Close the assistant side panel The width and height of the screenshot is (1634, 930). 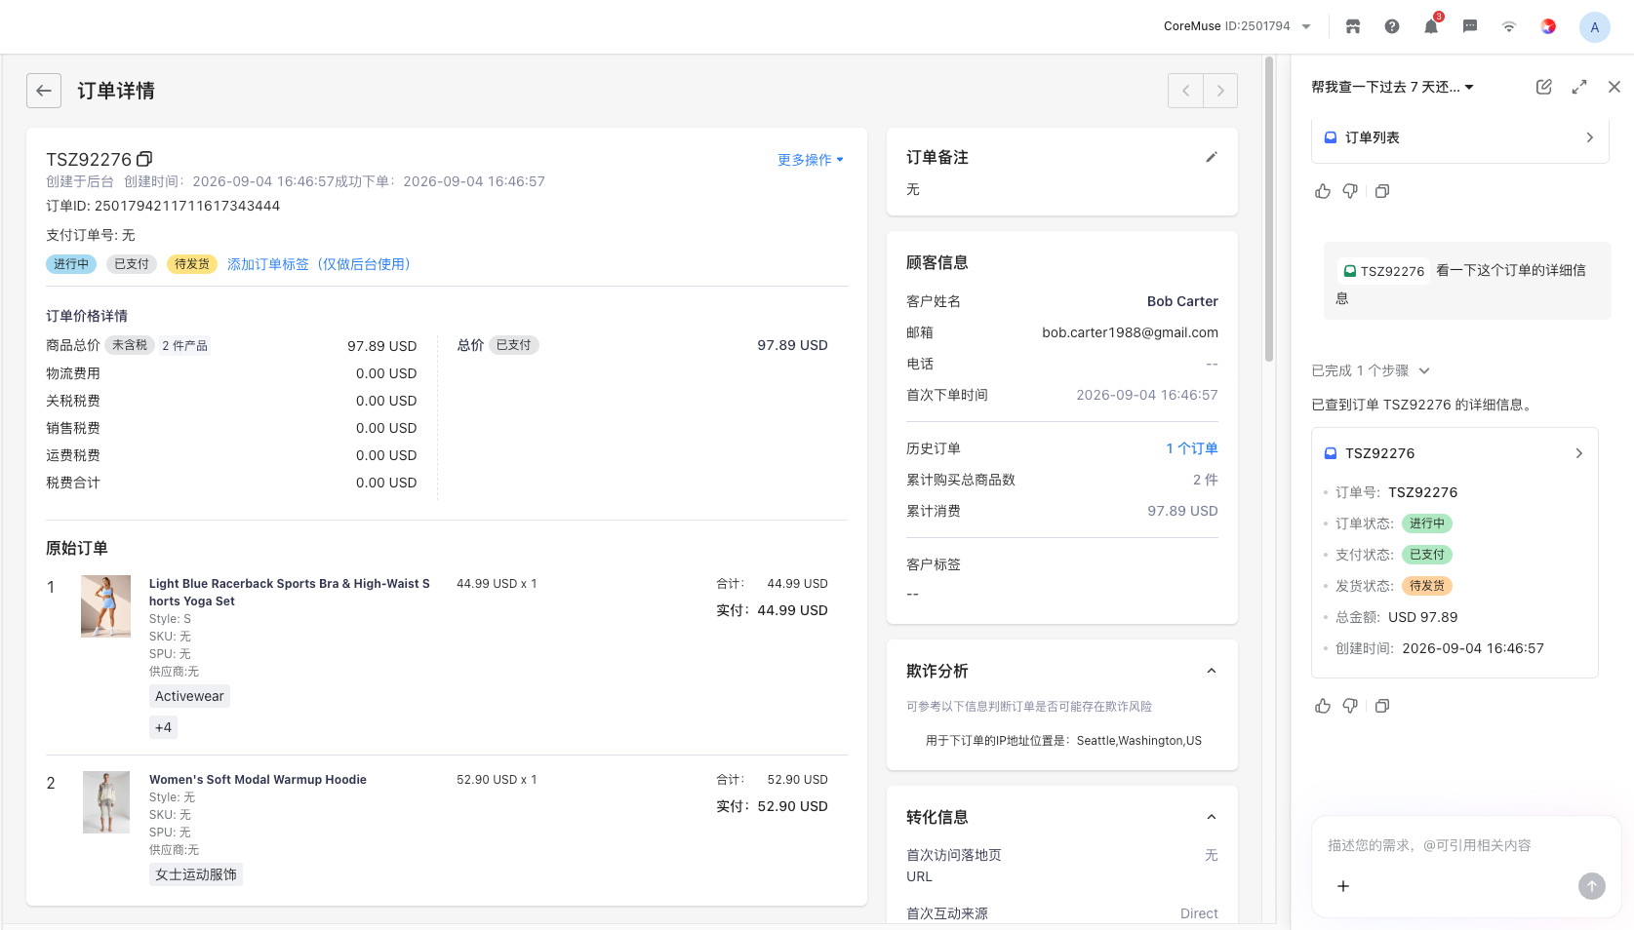coord(1614,87)
